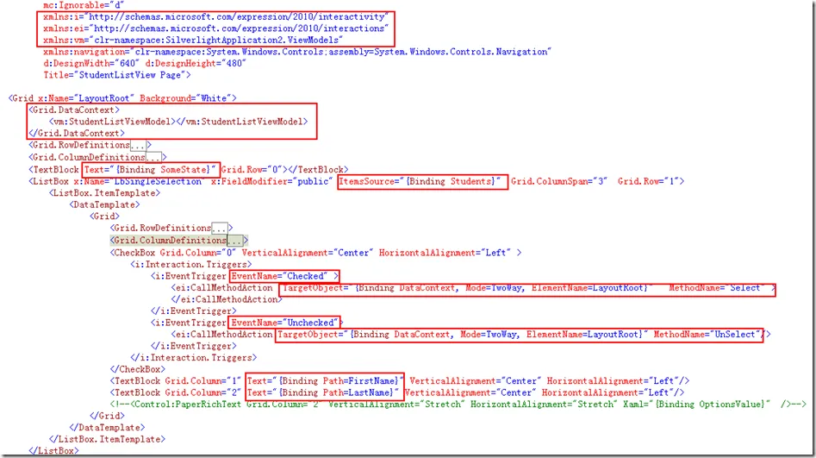Click the closing </ei:CallMethodAction> tag

227,299
